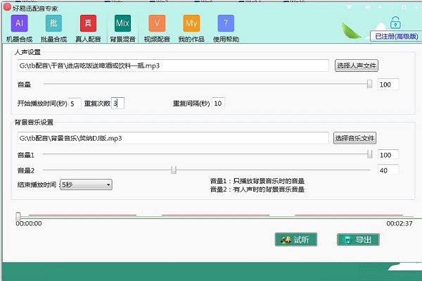The width and height of the screenshot is (422, 281).
Task: Focus the background music path field
Action: click(x=173, y=138)
